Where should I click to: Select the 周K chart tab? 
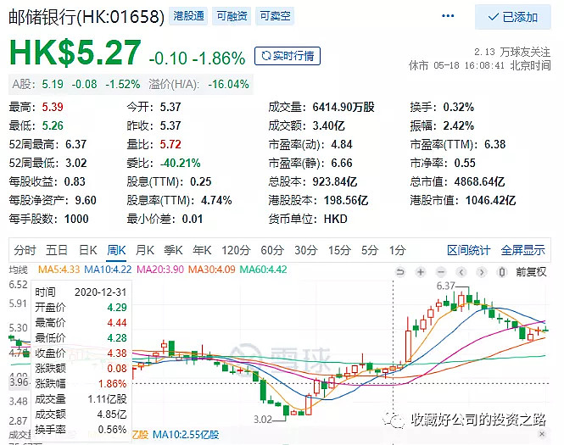pyautogui.click(x=116, y=250)
